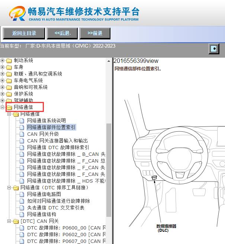225x244 pixels.
Task: Click document icon beside CAN 网关升级
Action: click(x=22, y=134)
